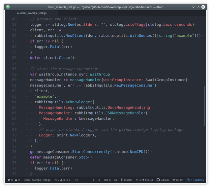Open the UTF-8 encoding selector
This screenshot has height=188, width=211.
(x=107, y=180)
